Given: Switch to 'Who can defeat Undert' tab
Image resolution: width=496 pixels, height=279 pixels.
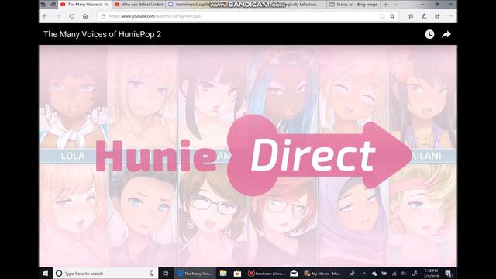Looking at the screenshot, I should (138, 5).
